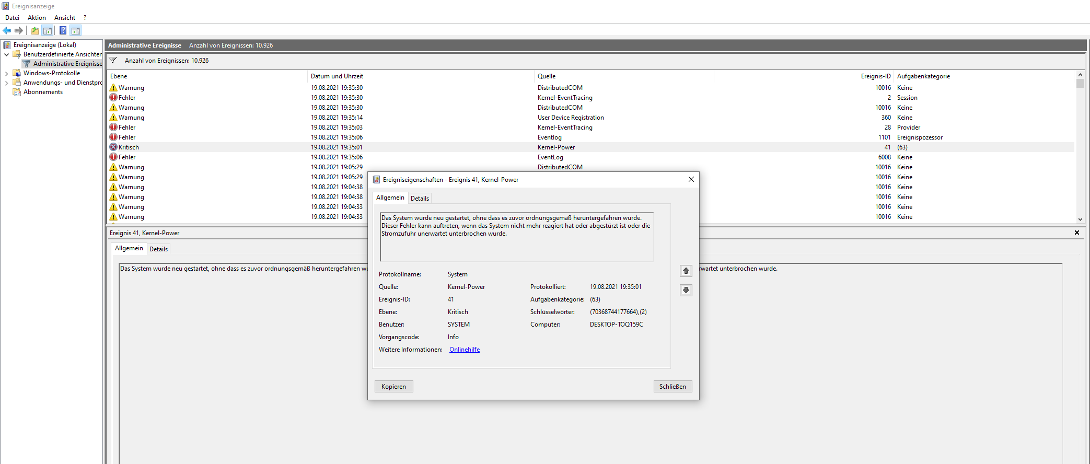Image resolution: width=1090 pixels, height=464 pixels.
Task: Close the lower preview pane with X
Action: coord(1077,233)
